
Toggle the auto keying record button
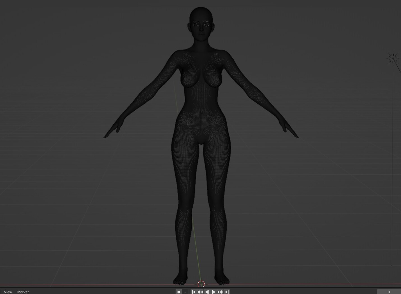[179, 292]
